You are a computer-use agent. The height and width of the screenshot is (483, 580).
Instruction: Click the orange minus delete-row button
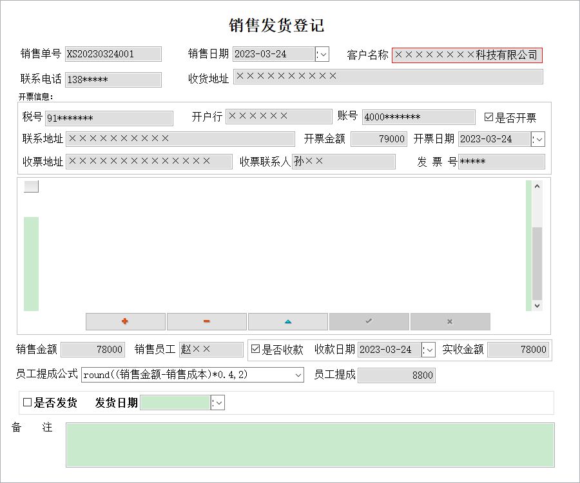point(207,321)
